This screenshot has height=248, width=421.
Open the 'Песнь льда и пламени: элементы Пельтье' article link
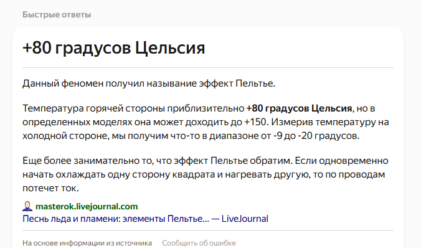click(x=145, y=219)
